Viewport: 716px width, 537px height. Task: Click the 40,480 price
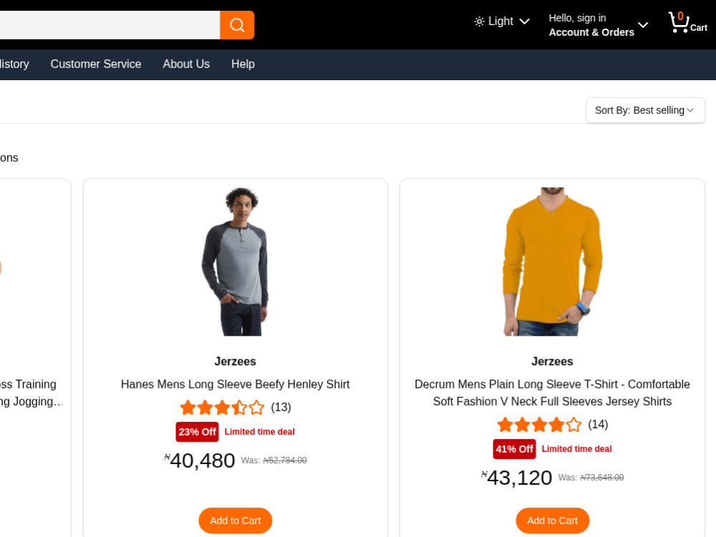click(x=200, y=460)
